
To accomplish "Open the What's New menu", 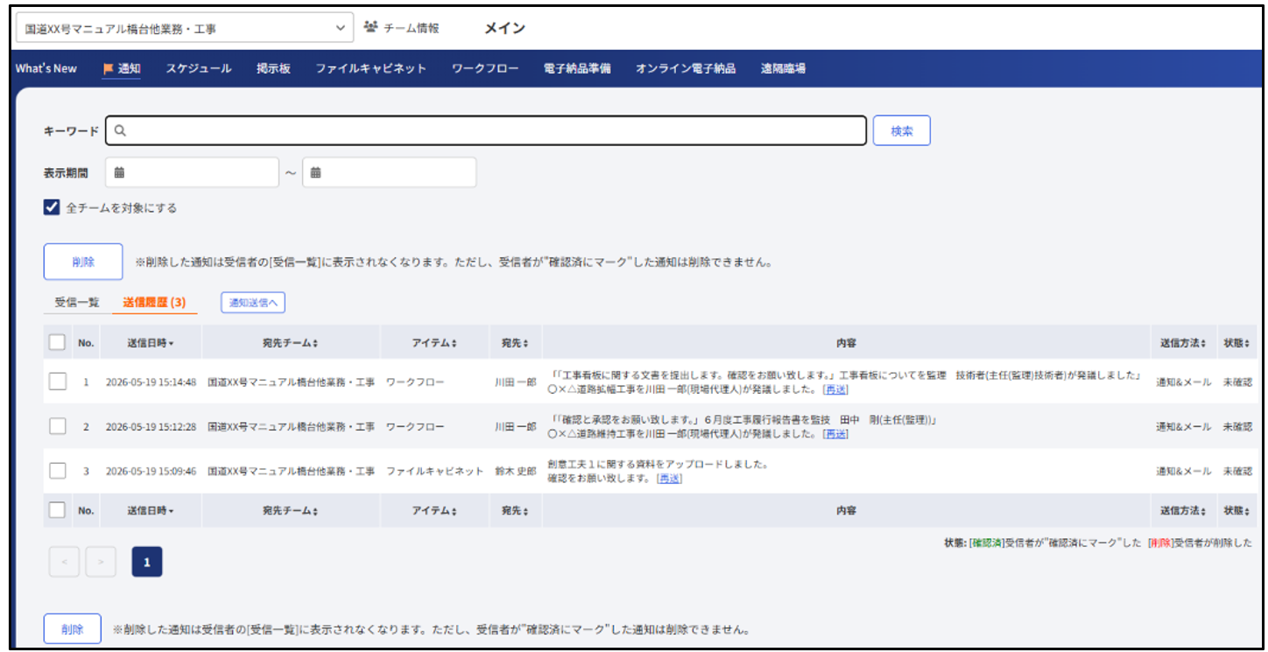I will (x=46, y=68).
